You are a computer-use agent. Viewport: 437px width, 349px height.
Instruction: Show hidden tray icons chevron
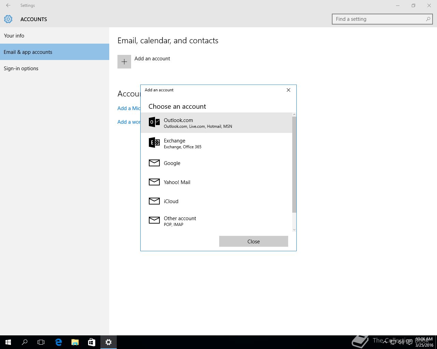(x=385, y=342)
